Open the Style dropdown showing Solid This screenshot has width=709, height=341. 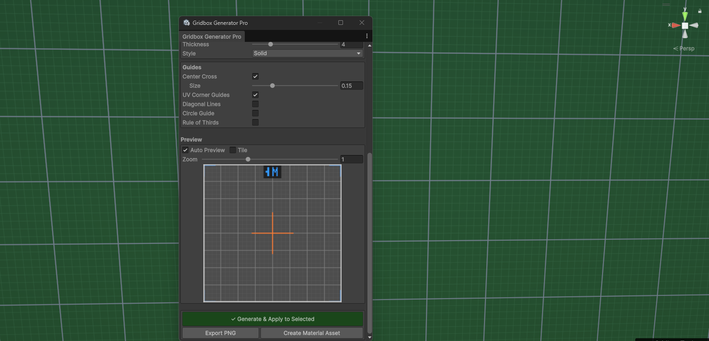tap(307, 53)
